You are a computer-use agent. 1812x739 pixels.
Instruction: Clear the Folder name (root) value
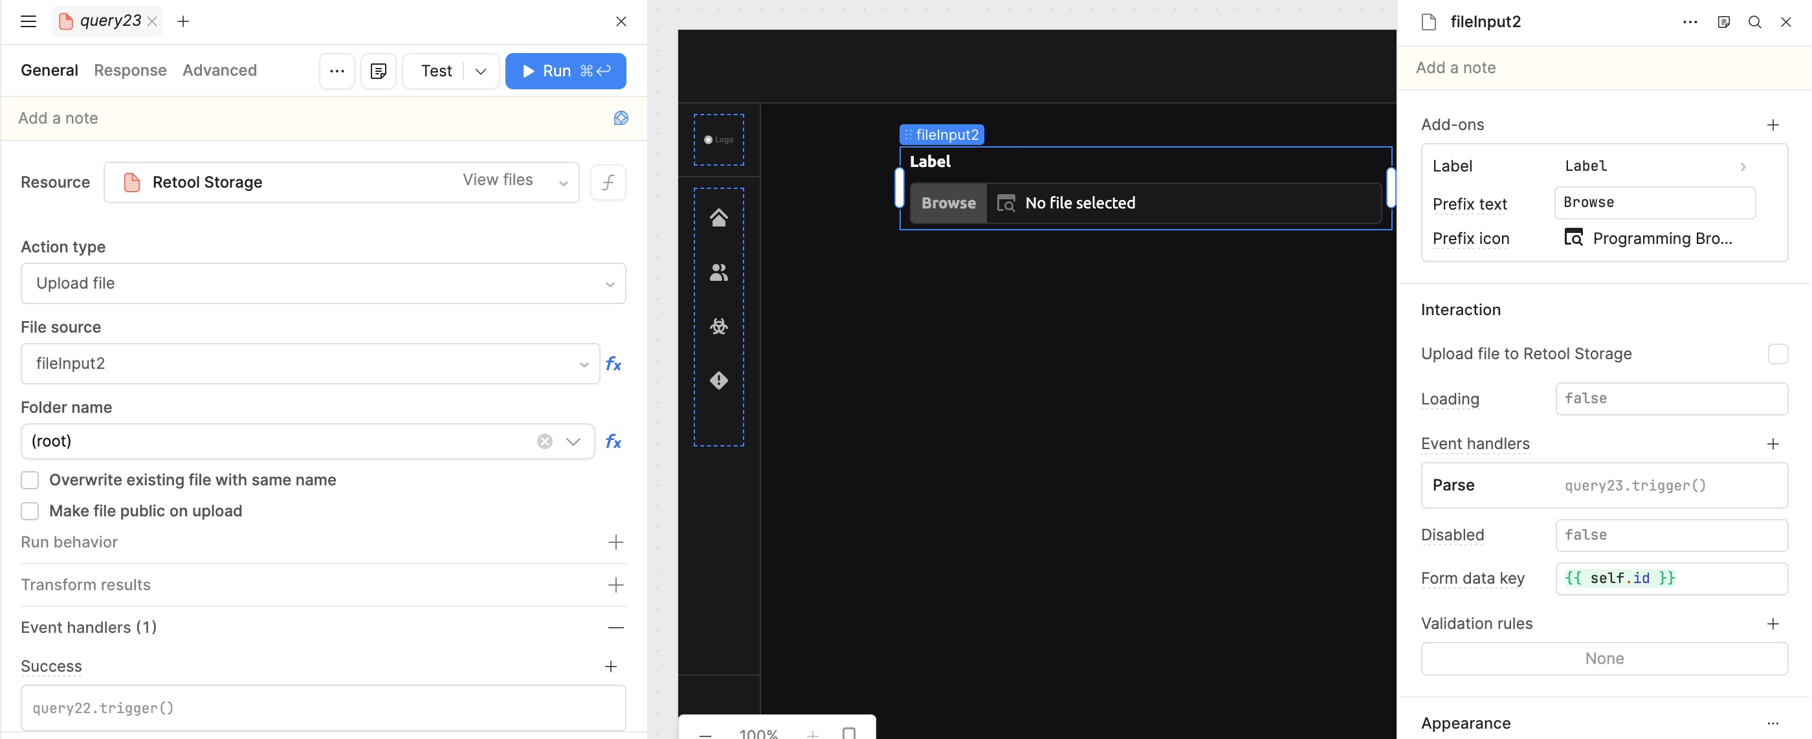[544, 441]
